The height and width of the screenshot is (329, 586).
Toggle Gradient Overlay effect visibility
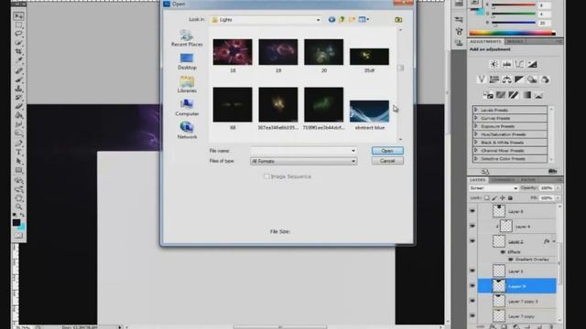point(511,260)
